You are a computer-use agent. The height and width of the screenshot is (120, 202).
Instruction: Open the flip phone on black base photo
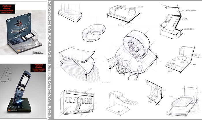coord(23,91)
